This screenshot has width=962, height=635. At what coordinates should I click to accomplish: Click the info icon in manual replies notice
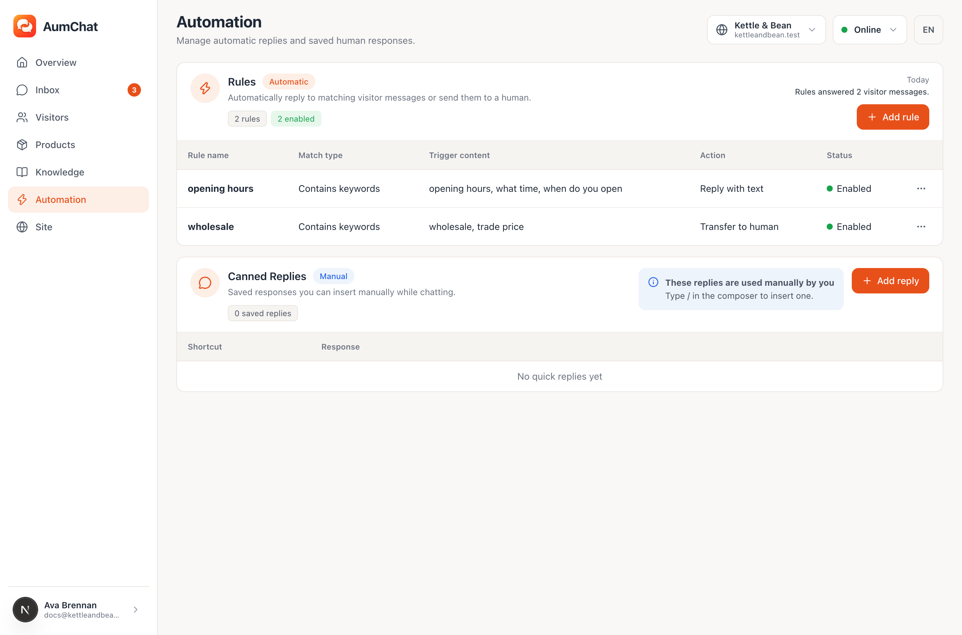(653, 282)
